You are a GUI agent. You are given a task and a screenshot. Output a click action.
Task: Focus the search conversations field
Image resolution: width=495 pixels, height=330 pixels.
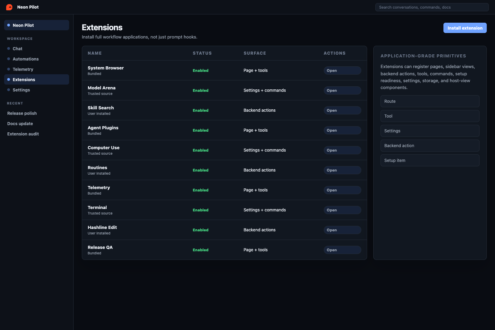432,7
